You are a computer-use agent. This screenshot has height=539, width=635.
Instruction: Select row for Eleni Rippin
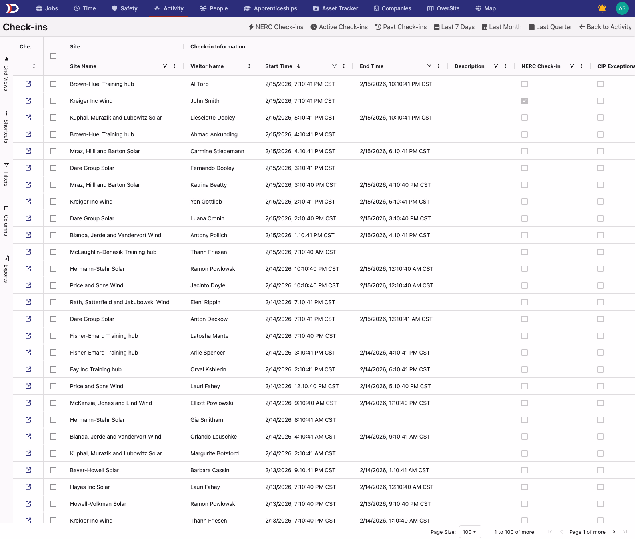tap(53, 302)
